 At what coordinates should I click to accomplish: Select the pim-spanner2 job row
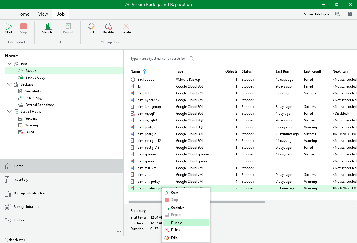coord(243,161)
